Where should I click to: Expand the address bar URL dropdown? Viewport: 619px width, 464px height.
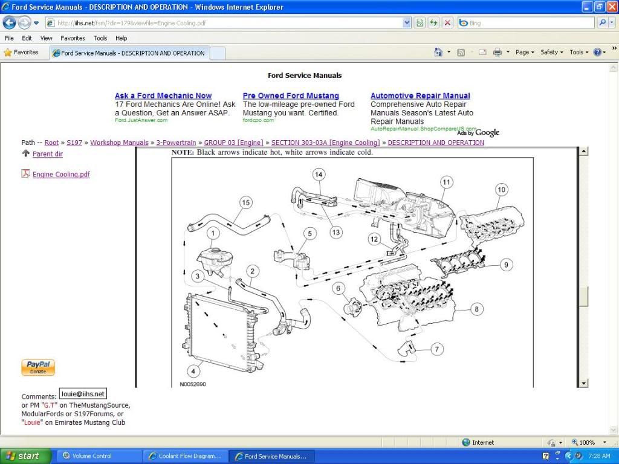[407, 23]
